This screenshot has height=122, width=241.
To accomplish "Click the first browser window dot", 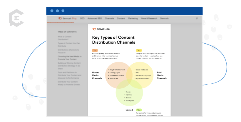I will coord(52,11).
